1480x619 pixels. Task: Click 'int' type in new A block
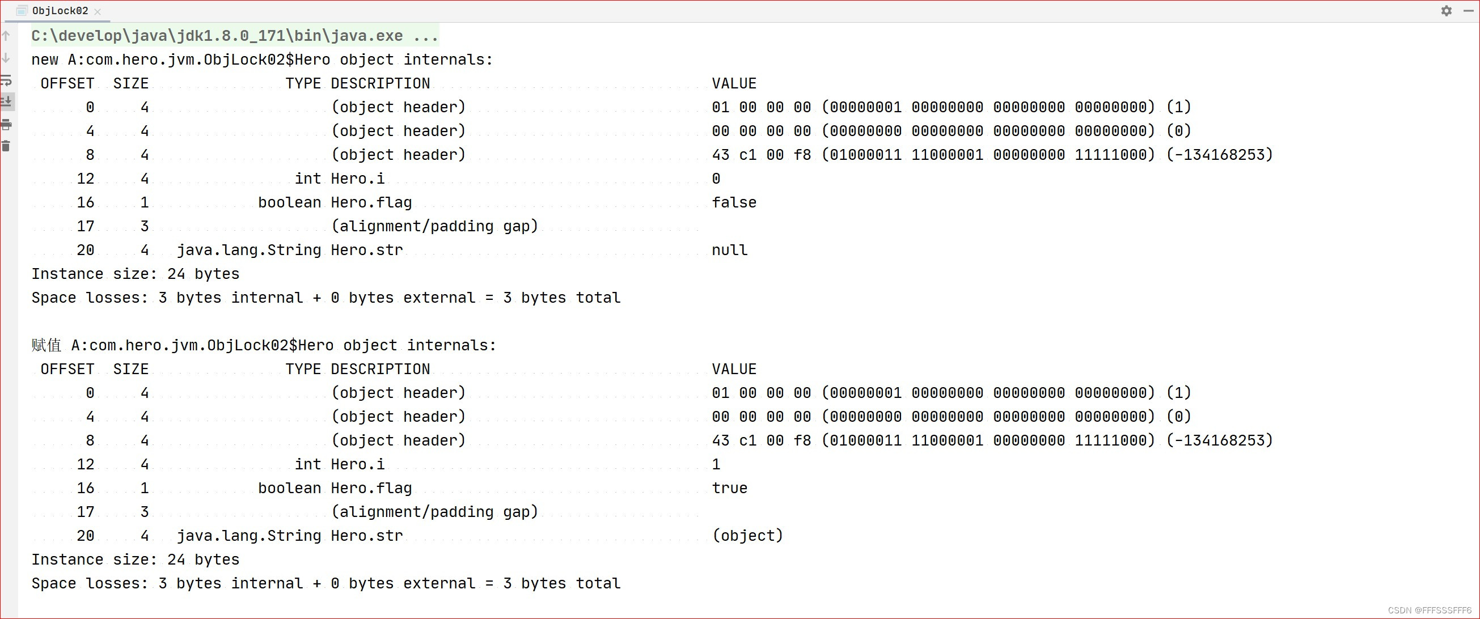(307, 179)
